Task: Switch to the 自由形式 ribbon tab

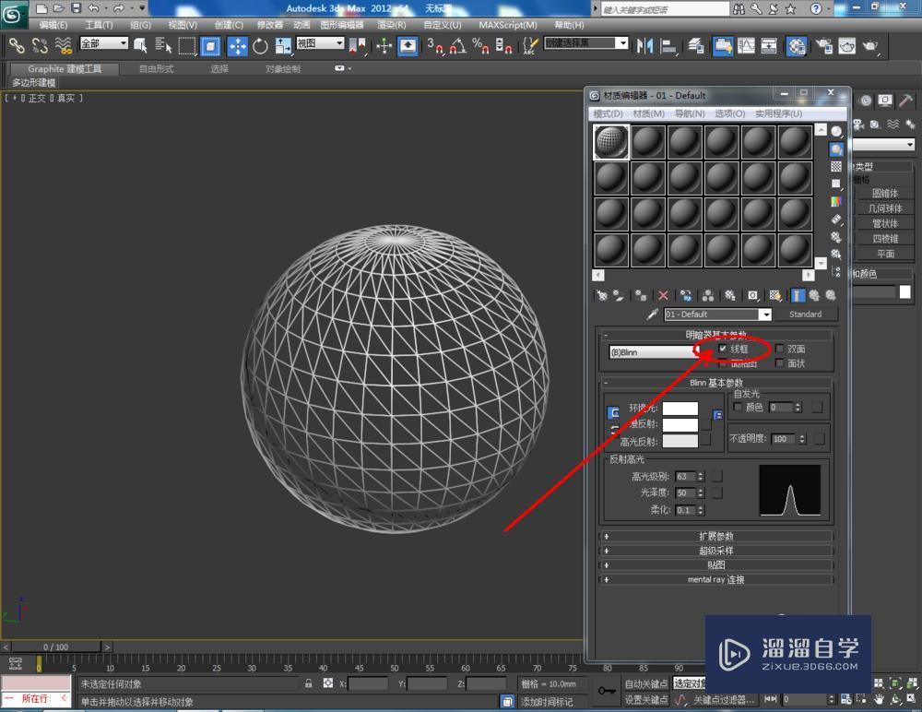Action: [156, 67]
